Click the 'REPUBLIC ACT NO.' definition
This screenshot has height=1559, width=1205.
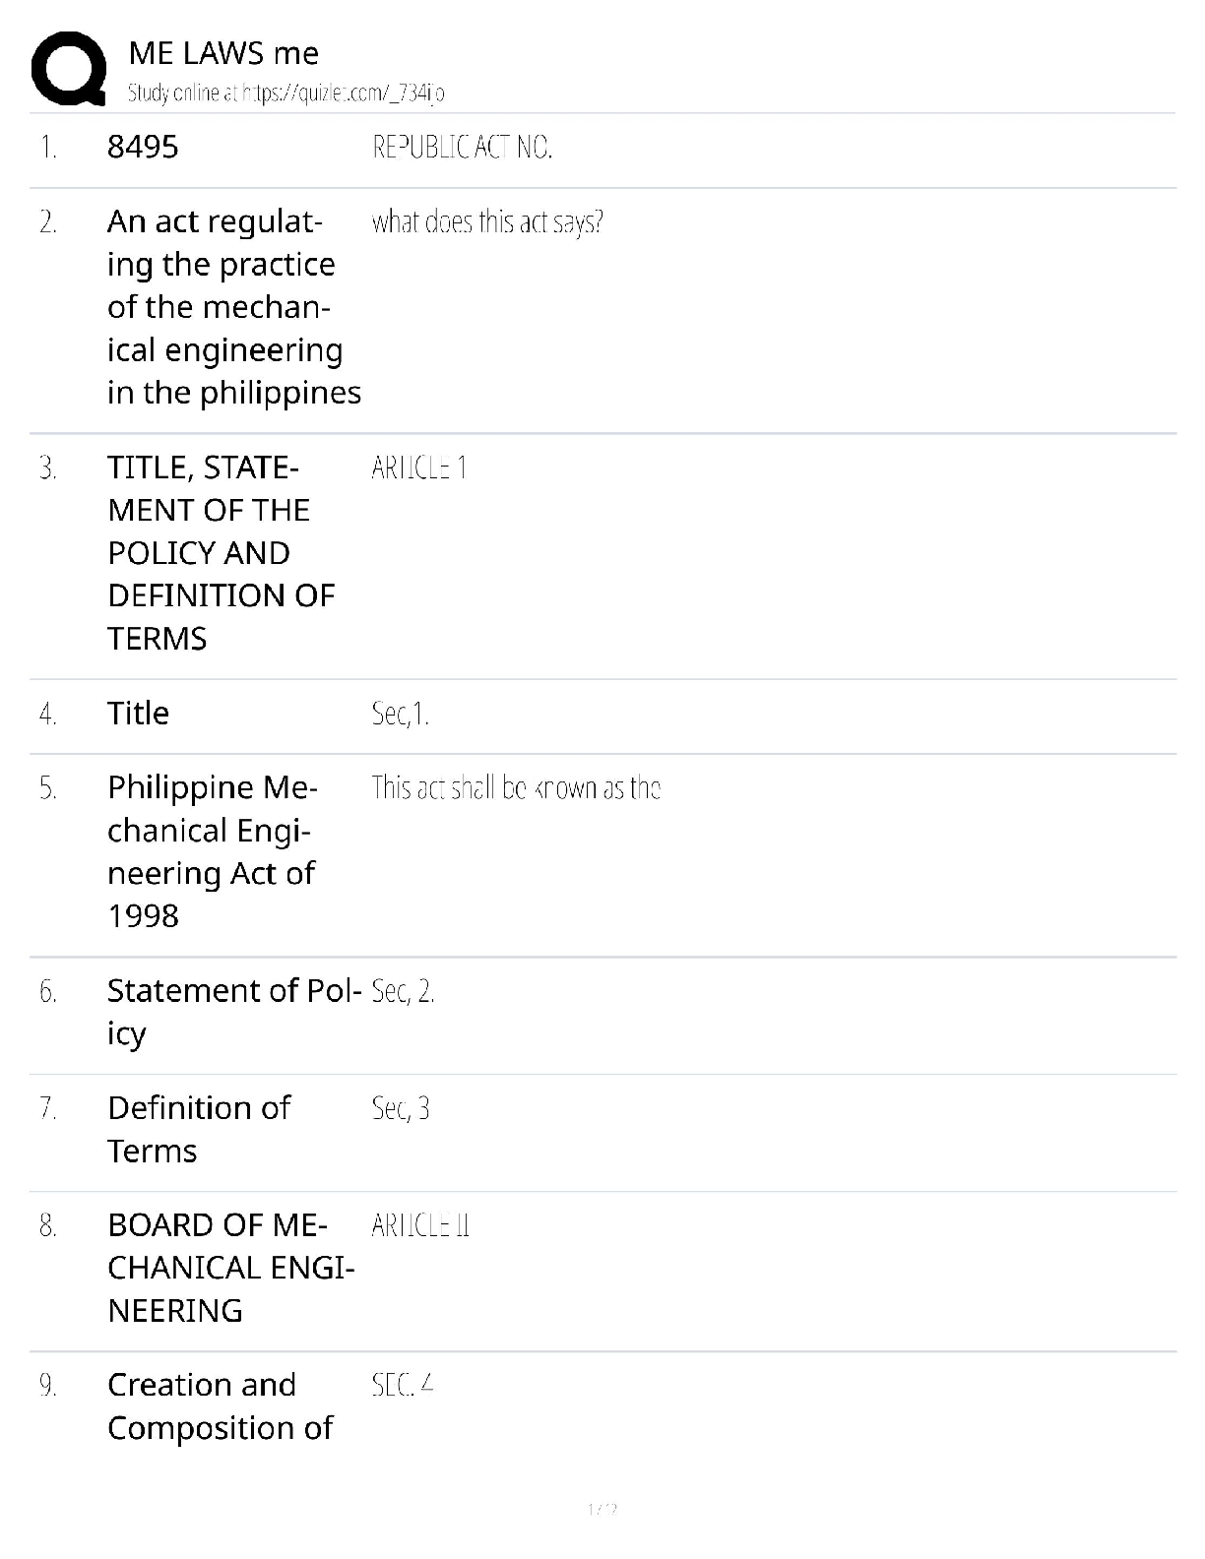[462, 148]
